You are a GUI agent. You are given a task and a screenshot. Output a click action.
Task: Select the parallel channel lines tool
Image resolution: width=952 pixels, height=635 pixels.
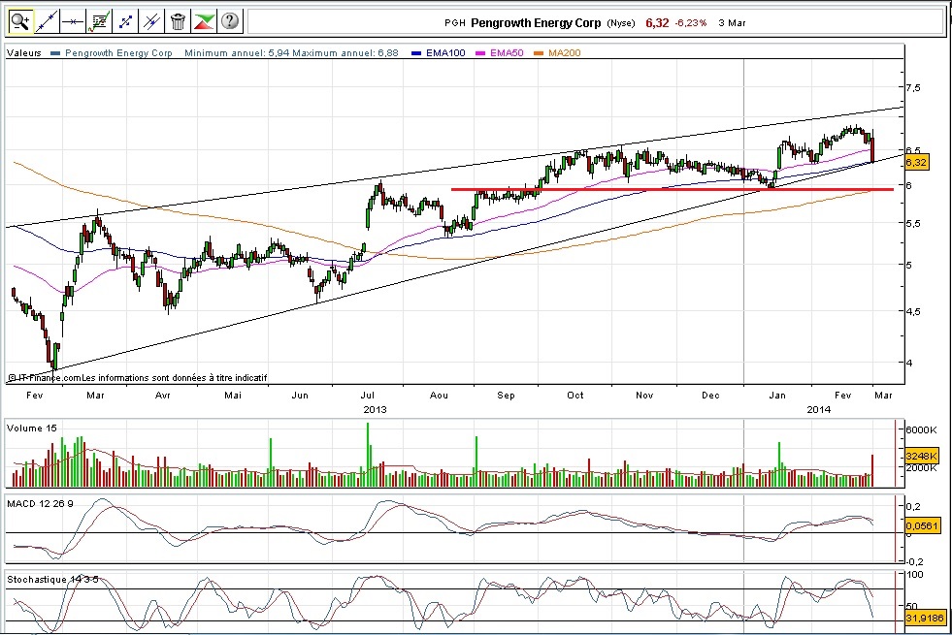point(151,22)
